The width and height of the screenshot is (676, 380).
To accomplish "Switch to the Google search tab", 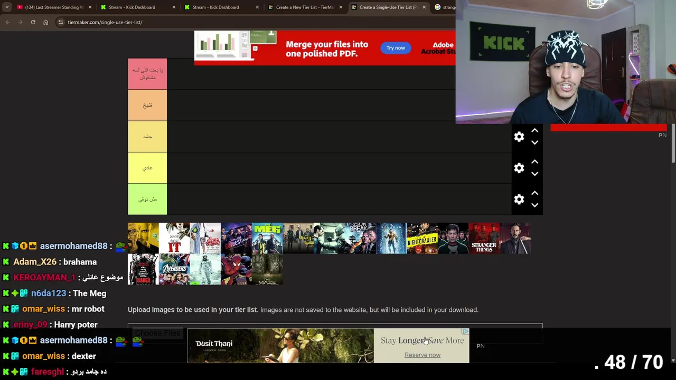I will coord(444,7).
